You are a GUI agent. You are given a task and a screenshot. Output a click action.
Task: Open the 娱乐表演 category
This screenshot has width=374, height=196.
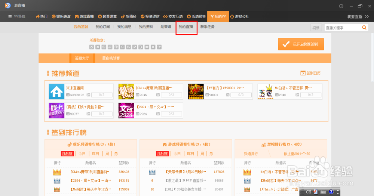(x=61, y=17)
